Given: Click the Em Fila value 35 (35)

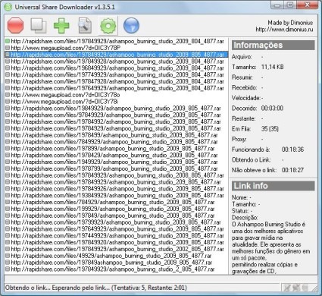Looking at the screenshot, I should tap(270, 129).
